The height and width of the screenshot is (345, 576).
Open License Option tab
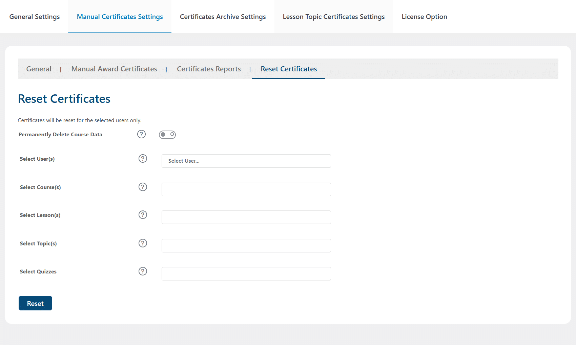(x=425, y=17)
